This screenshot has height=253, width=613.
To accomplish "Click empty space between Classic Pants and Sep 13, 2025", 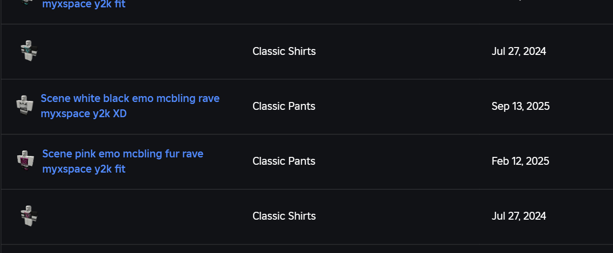I will (403, 106).
